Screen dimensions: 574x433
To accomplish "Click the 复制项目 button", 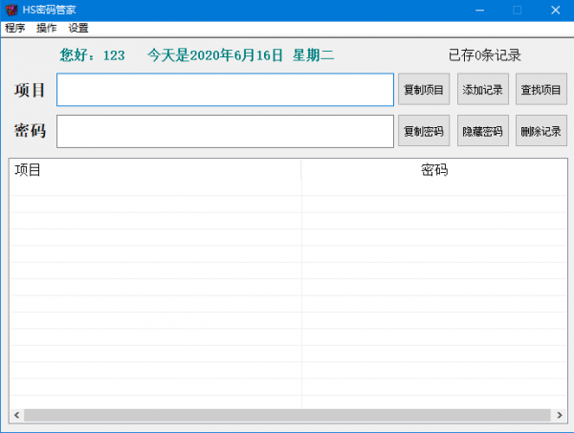I will click(424, 89).
